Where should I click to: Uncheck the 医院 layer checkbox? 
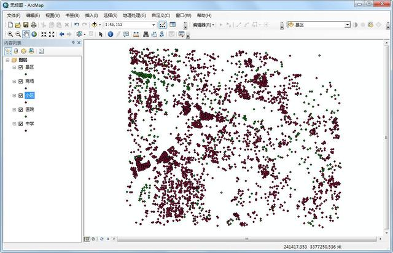pos(21,109)
